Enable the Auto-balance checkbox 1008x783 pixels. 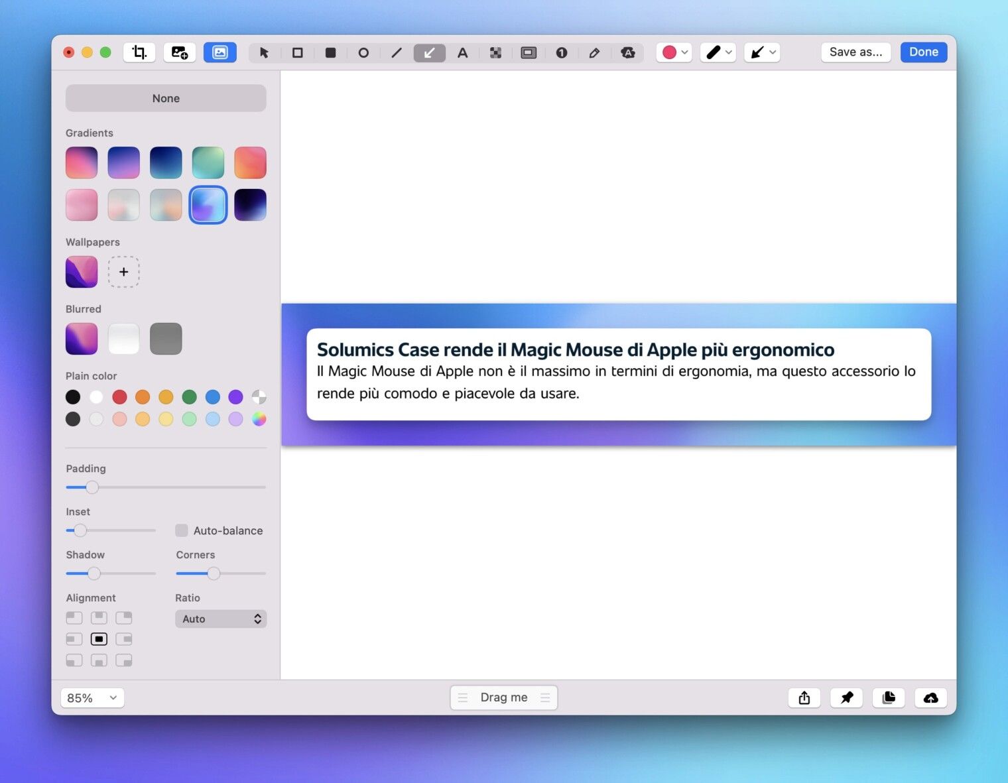pyautogui.click(x=182, y=530)
